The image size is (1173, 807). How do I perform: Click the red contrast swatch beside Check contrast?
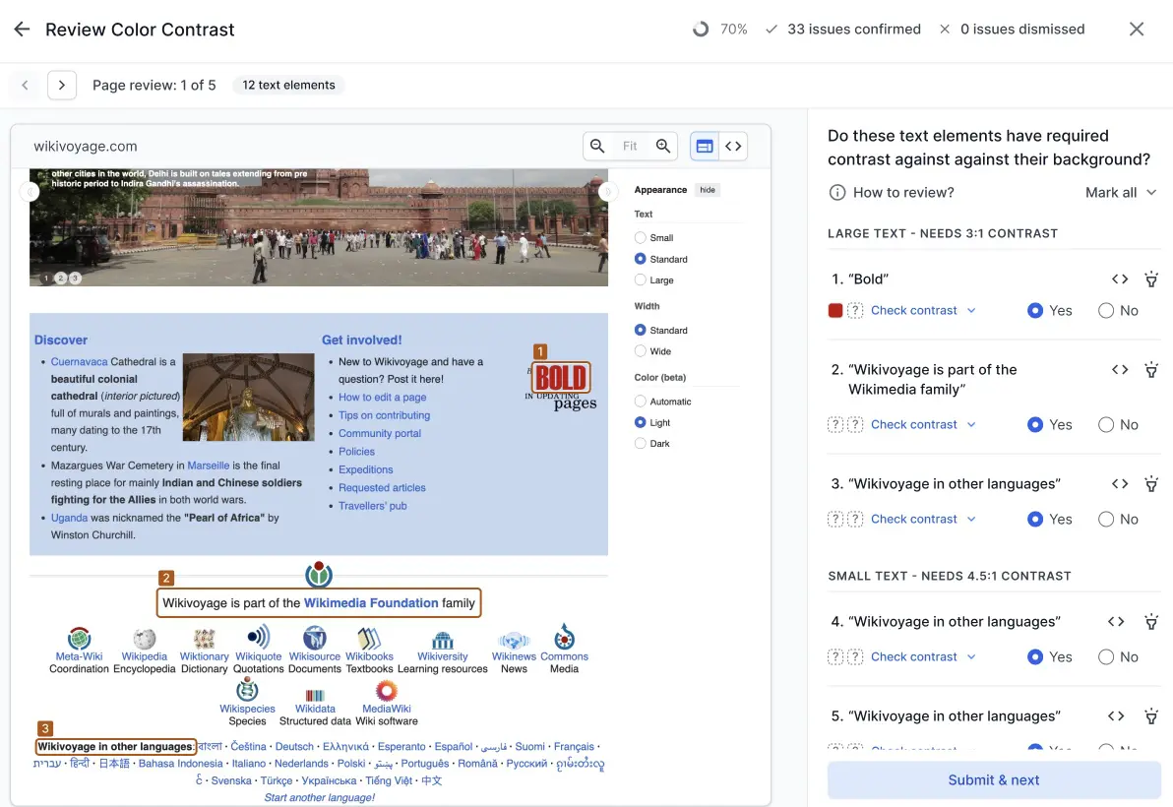point(834,310)
